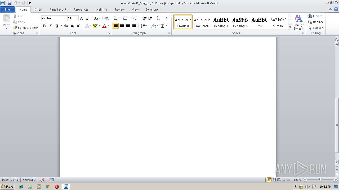Click the text highlight color button

tap(95, 26)
